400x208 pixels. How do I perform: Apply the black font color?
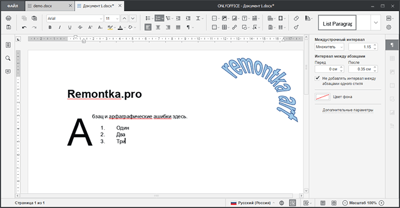(x=121, y=27)
